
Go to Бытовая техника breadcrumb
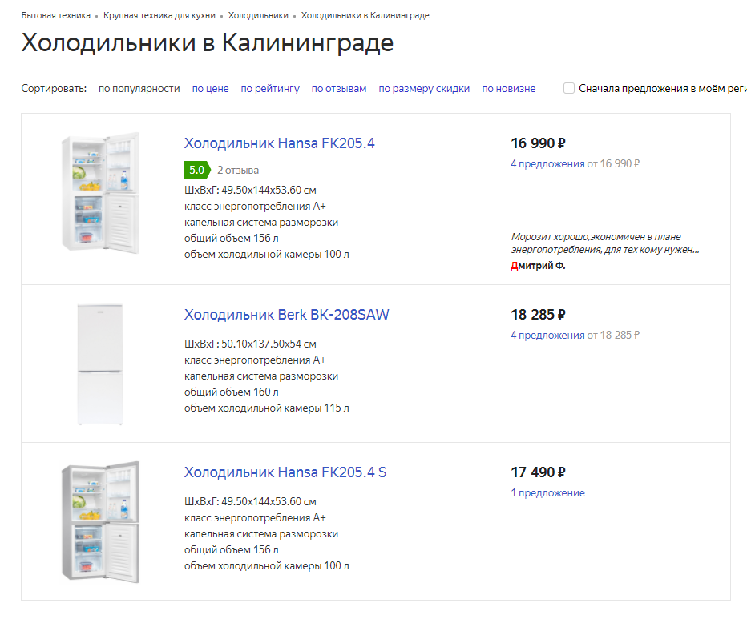[x=55, y=16]
